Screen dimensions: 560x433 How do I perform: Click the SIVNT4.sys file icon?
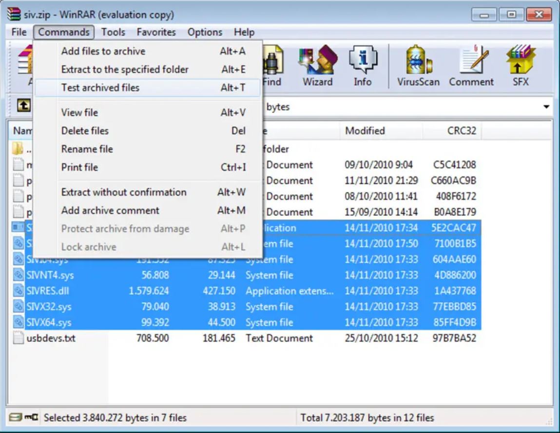[18, 275]
